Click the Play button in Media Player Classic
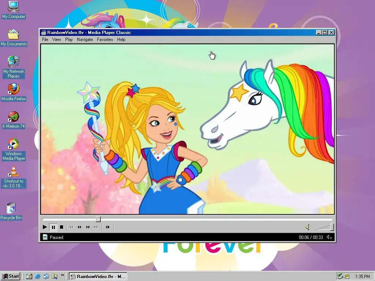Screen dimensions: 375x281 coord(44,227)
